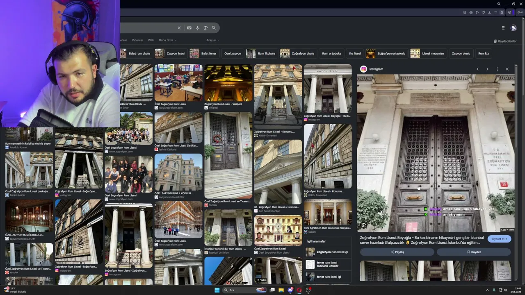Click related search 'zoğrafyon rum lisesi içi'
This screenshot has height=295, width=525.
[x=328, y=252]
